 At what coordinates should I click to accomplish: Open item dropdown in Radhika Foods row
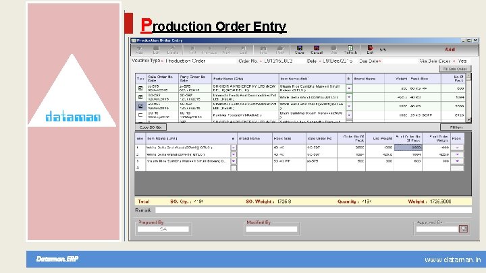click(350, 115)
